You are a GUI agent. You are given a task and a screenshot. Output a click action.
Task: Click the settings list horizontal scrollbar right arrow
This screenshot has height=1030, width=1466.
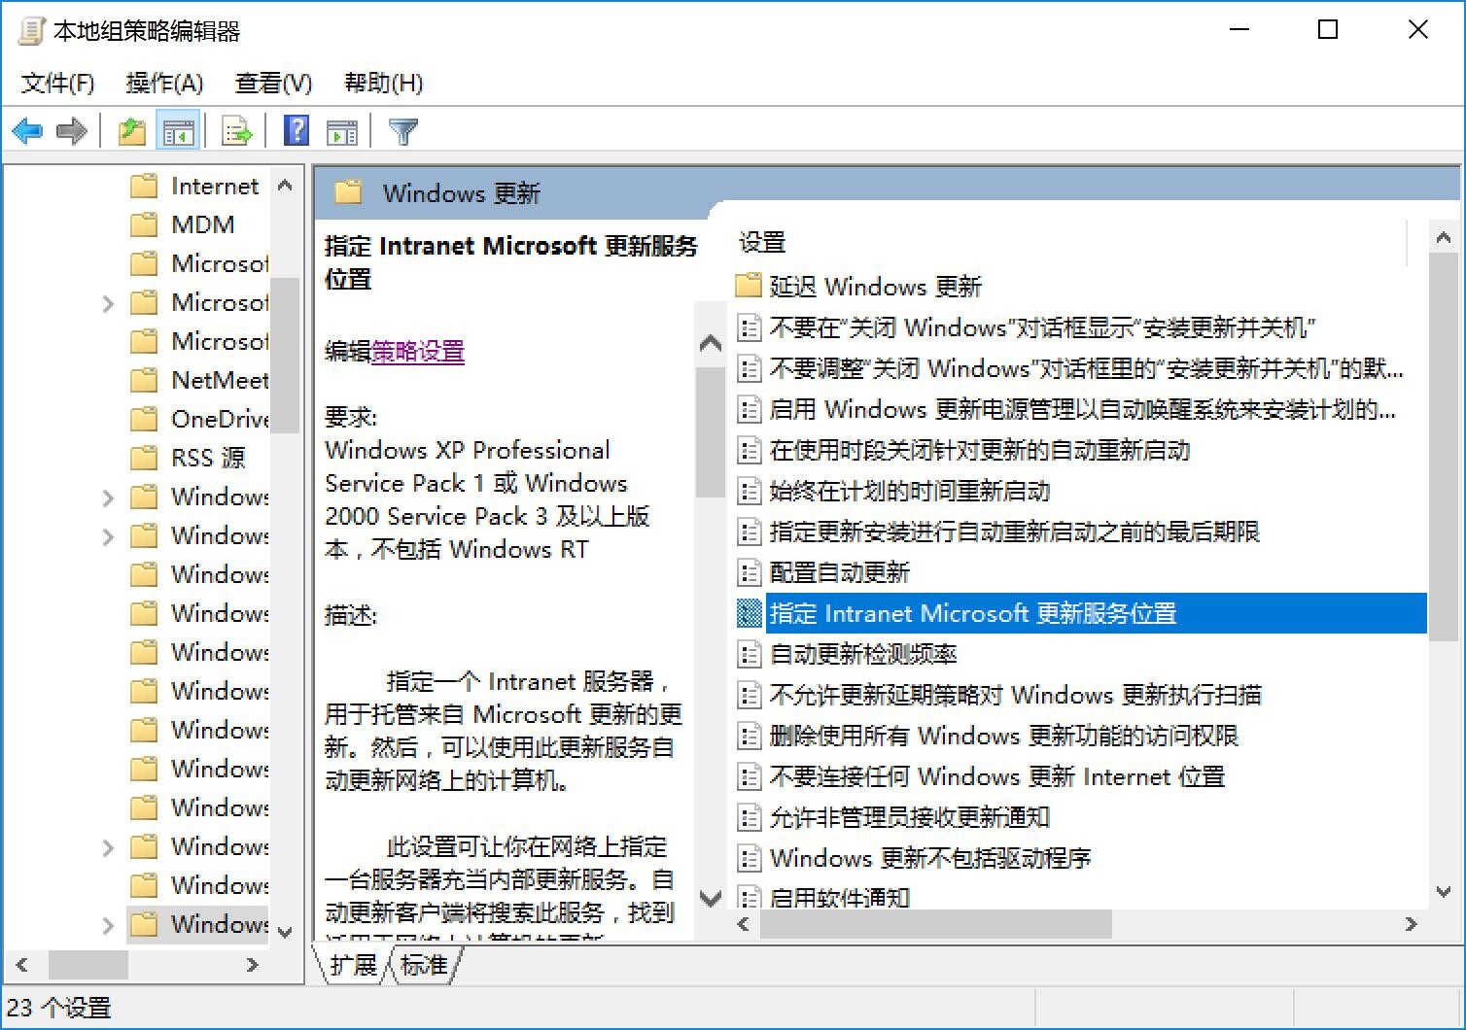(1411, 924)
